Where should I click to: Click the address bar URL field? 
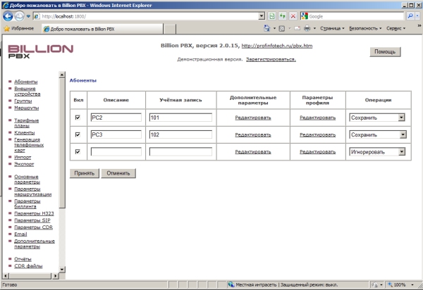click(x=149, y=16)
